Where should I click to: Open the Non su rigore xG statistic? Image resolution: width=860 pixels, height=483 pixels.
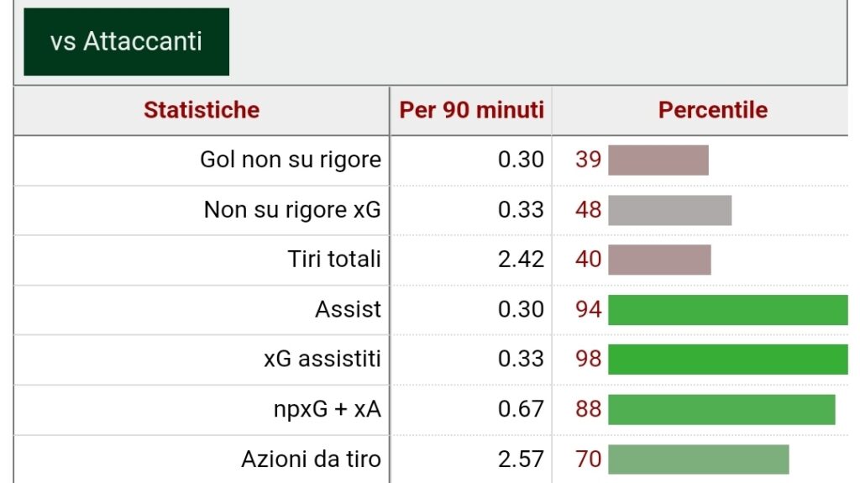(291, 210)
